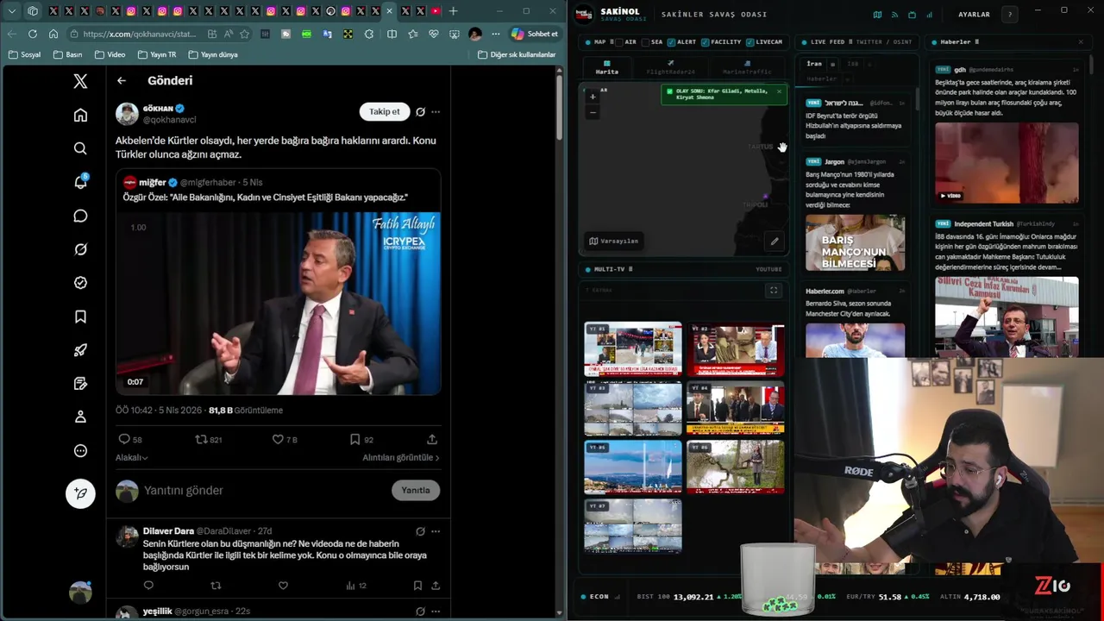Viewport: 1104px width, 621px height.
Task: Enable the SEA checkbox
Action: point(645,42)
